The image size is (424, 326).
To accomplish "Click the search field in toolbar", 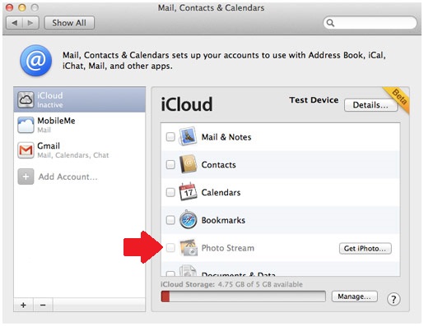I will click(370, 23).
